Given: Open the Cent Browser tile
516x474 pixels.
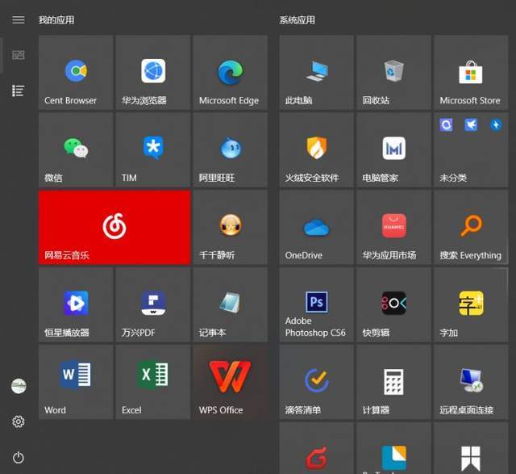Looking at the screenshot, I should click(x=76, y=73).
